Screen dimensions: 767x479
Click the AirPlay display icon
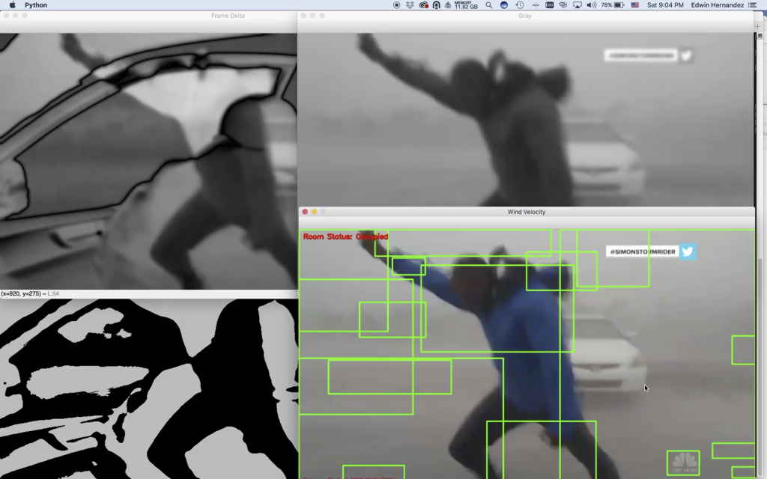[x=577, y=4]
